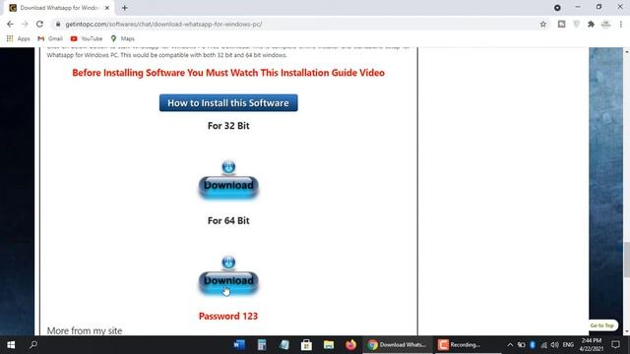Open the Extensions puzzle icon
The width and height of the screenshot is (630, 354).
(x=591, y=24)
